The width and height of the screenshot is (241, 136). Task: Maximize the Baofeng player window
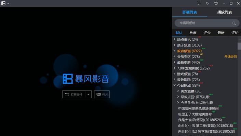[231, 3]
